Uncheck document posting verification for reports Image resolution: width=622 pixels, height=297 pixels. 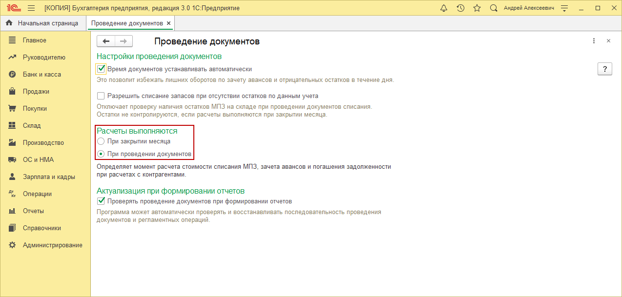101,201
